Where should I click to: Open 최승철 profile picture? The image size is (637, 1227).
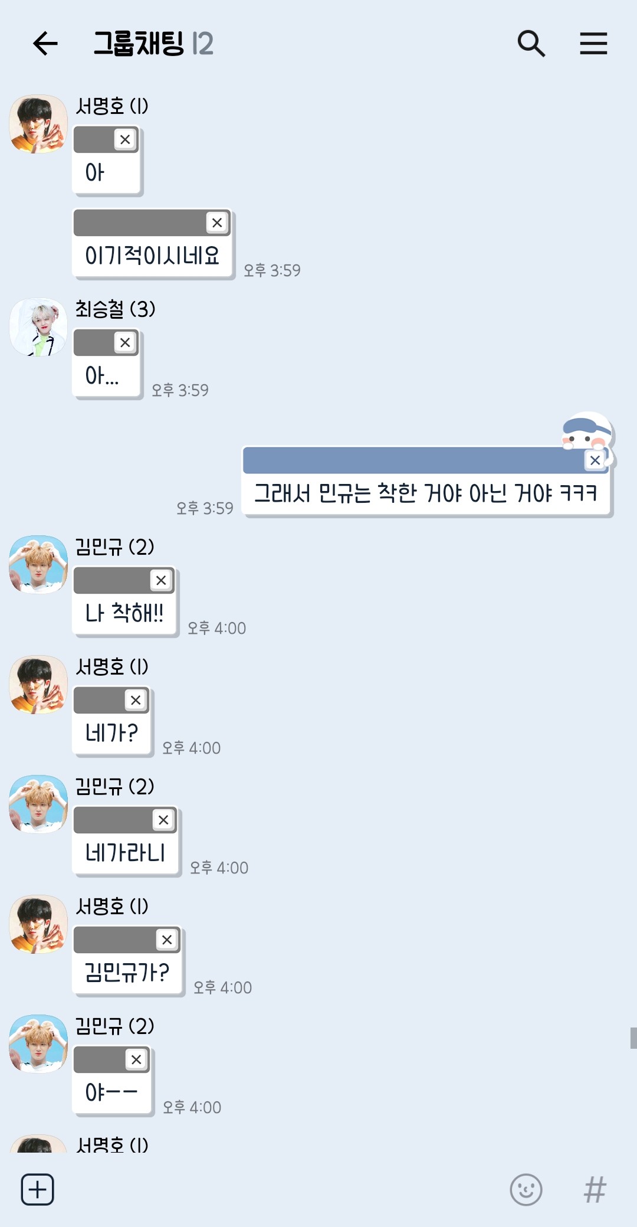[38, 327]
